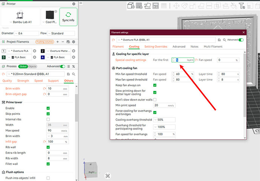Enable Don't slow down outer walls
260x181 pixels.
[155, 99]
